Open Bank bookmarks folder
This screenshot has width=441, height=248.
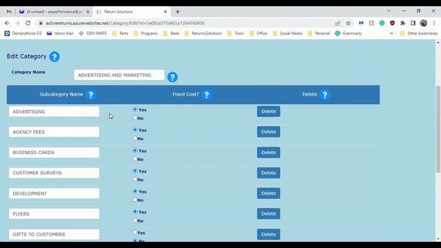point(171,34)
